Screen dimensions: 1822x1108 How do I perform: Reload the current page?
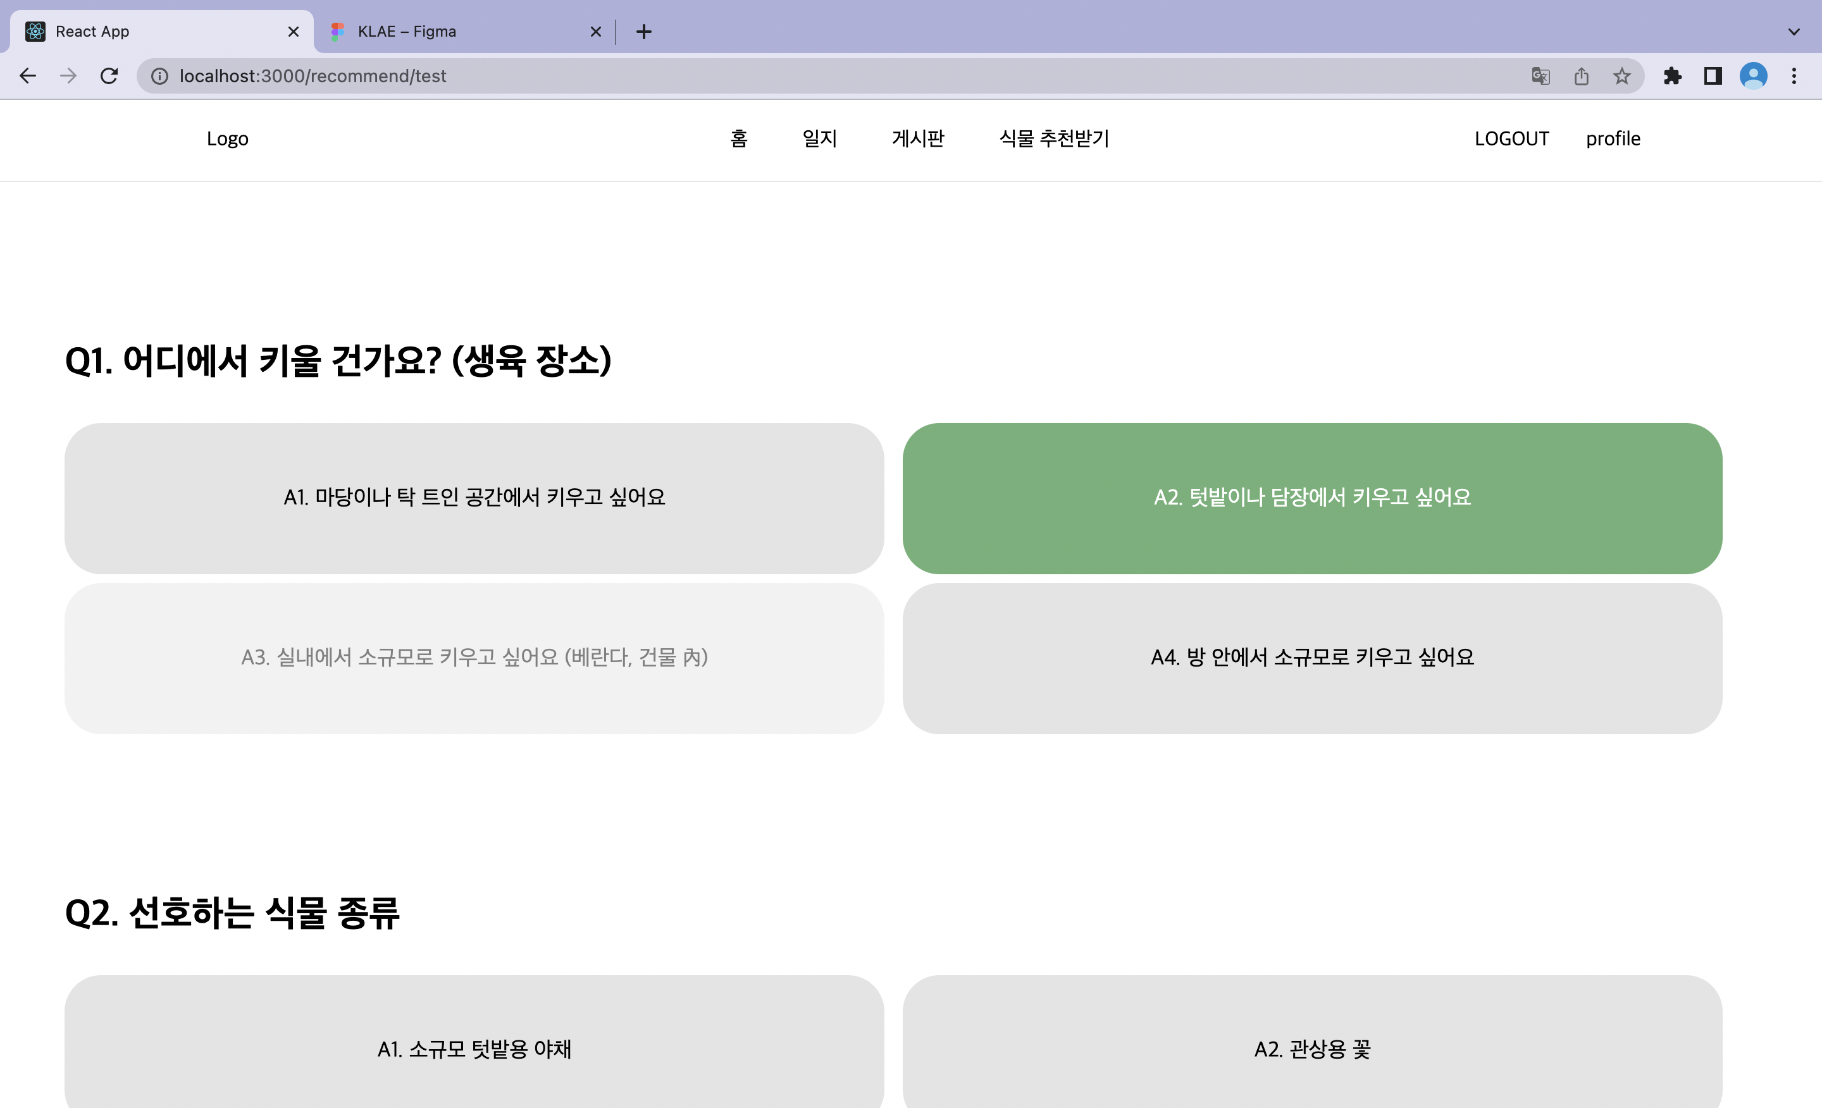coord(109,75)
